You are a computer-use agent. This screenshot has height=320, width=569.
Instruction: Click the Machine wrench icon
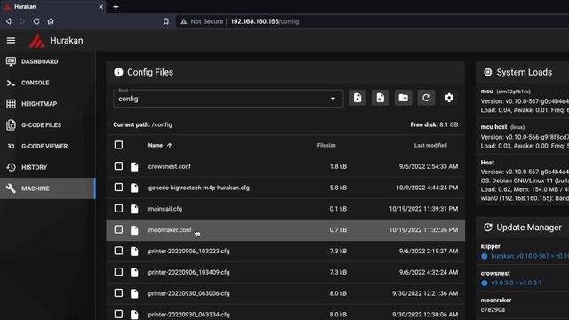pos(11,188)
